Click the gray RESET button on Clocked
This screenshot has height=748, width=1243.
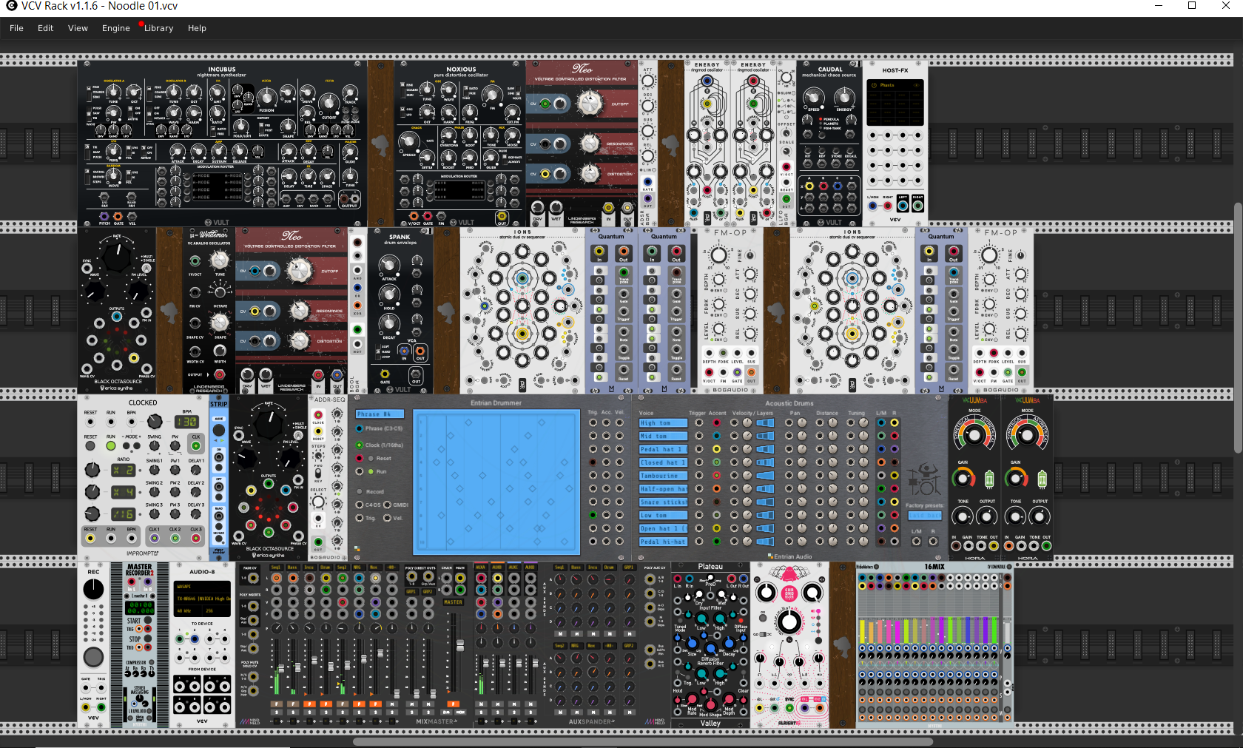(90, 446)
